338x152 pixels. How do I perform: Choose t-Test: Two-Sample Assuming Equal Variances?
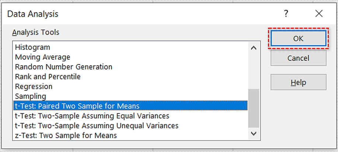coord(92,116)
